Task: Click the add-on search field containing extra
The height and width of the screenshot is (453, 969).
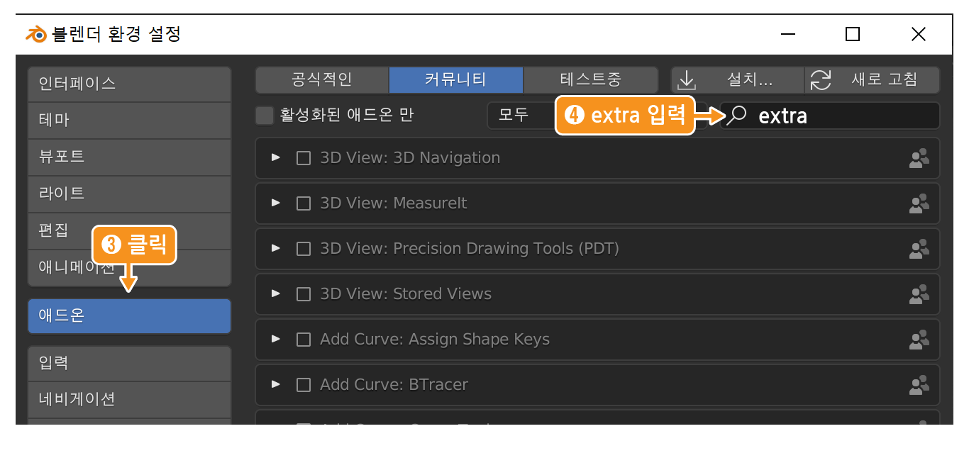Action: pos(830,116)
